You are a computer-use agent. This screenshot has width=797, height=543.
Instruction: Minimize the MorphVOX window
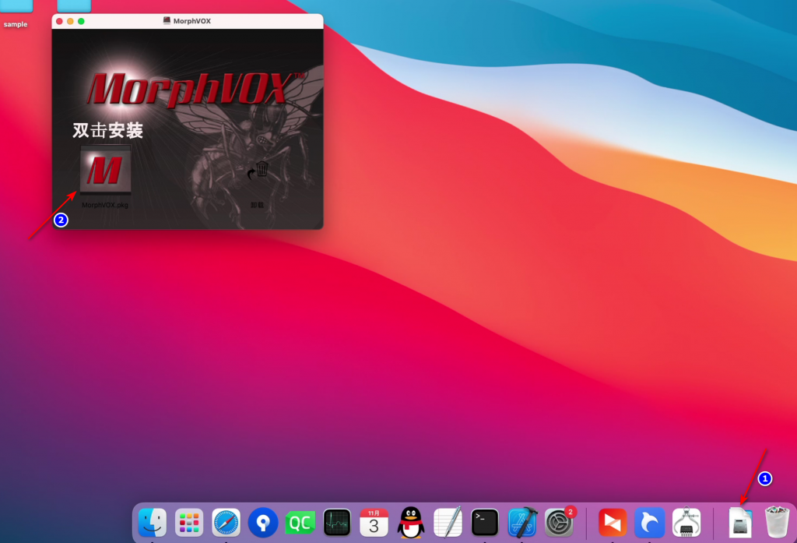70,21
